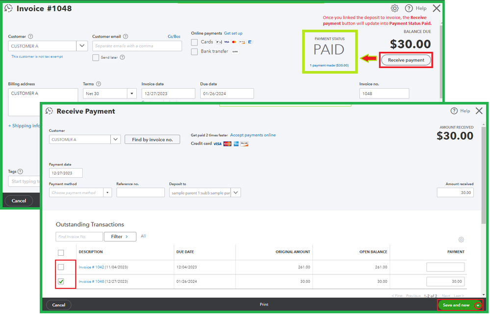Click the Invoice no. field

coord(384,94)
